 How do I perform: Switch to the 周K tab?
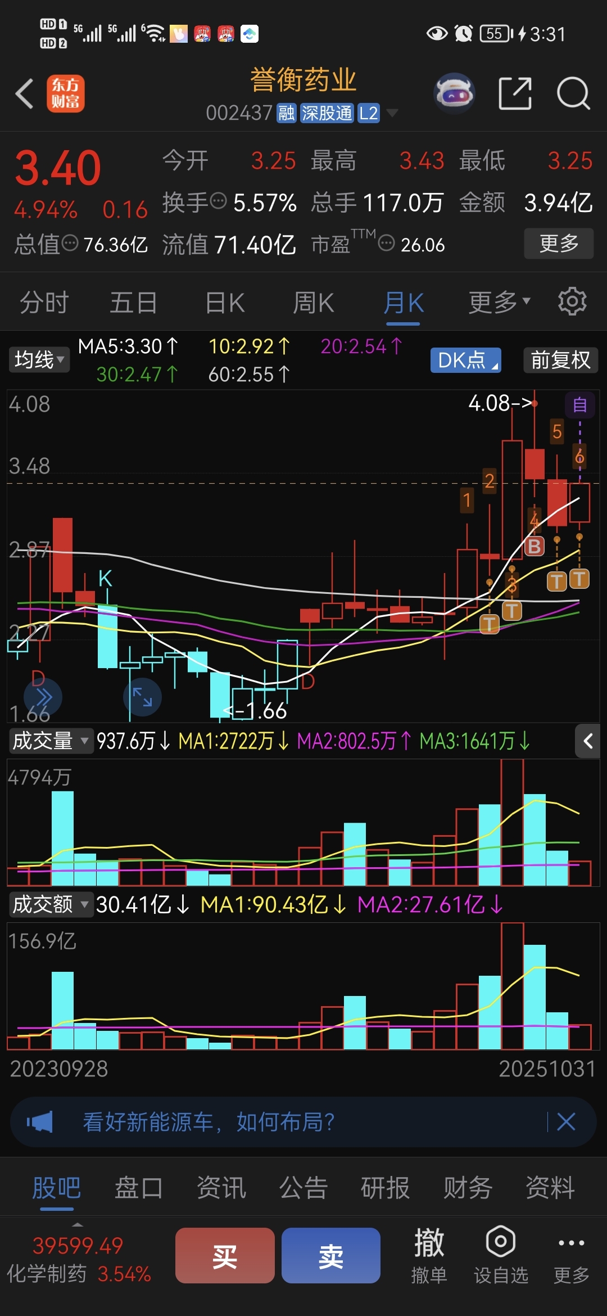[x=313, y=303]
